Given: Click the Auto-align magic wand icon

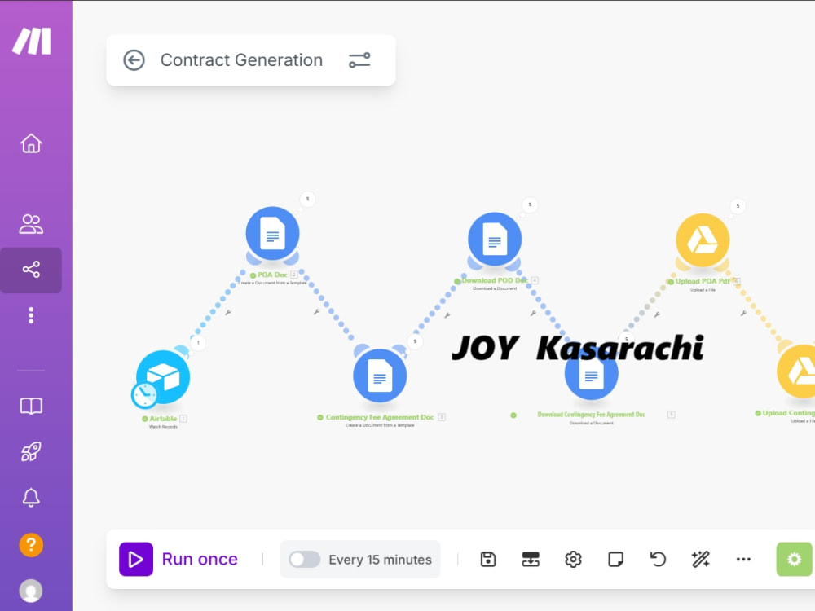Looking at the screenshot, I should click(701, 560).
